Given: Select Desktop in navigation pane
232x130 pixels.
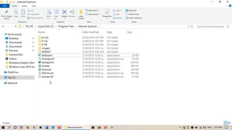Looking at the screenshot, I should 14,38.
